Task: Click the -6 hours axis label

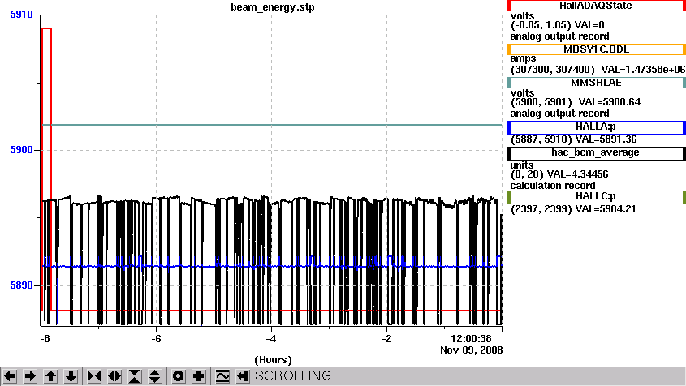Action: [x=156, y=339]
